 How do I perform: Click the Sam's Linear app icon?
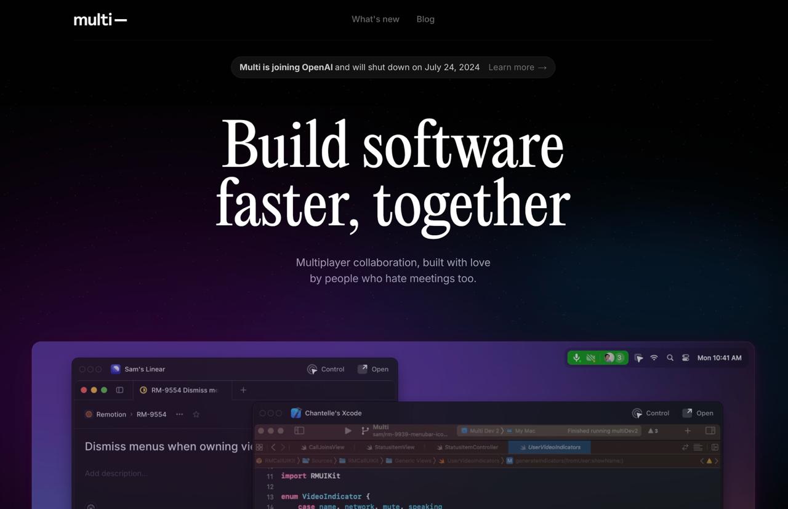pos(115,369)
